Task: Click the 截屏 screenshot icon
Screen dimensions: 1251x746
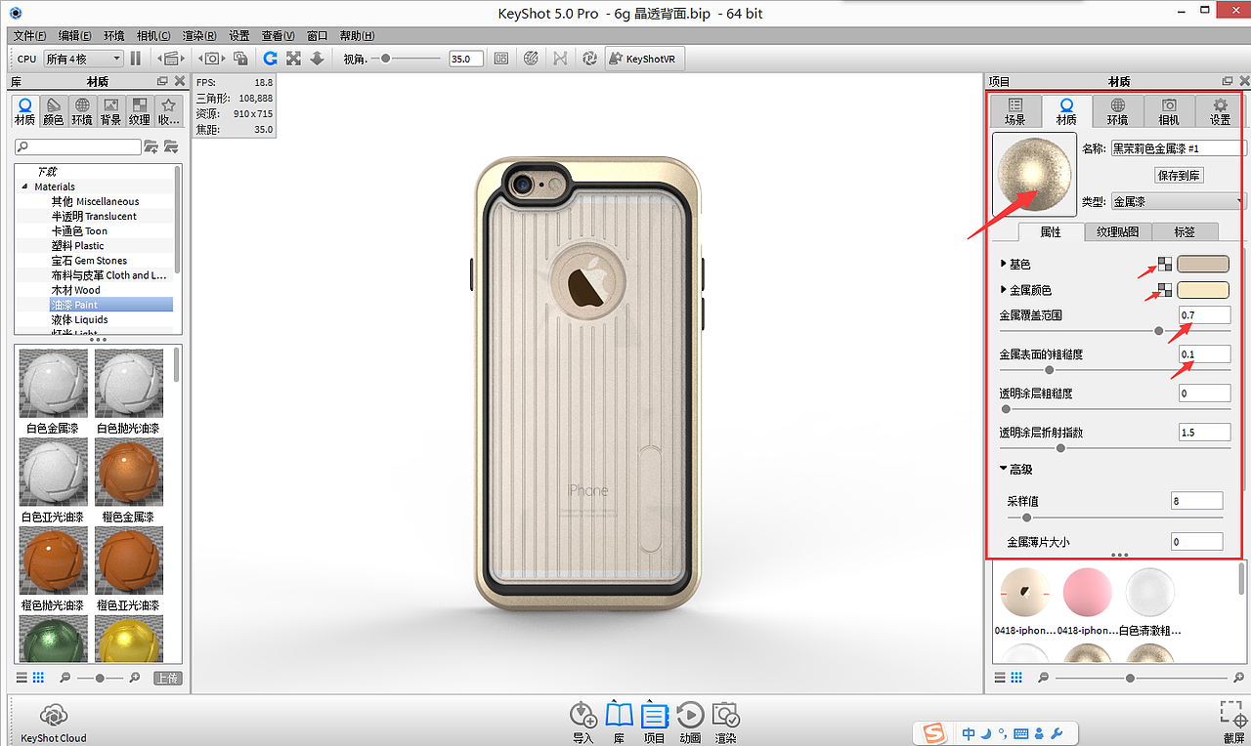Action: pyautogui.click(x=1233, y=723)
